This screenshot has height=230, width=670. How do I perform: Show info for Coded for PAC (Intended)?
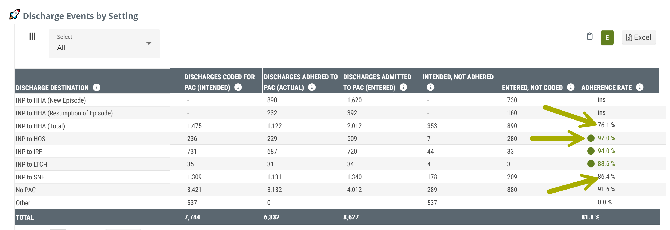click(x=238, y=87)
